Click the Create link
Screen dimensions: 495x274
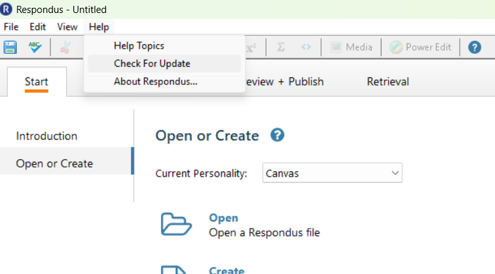click(x=226, y=270)
